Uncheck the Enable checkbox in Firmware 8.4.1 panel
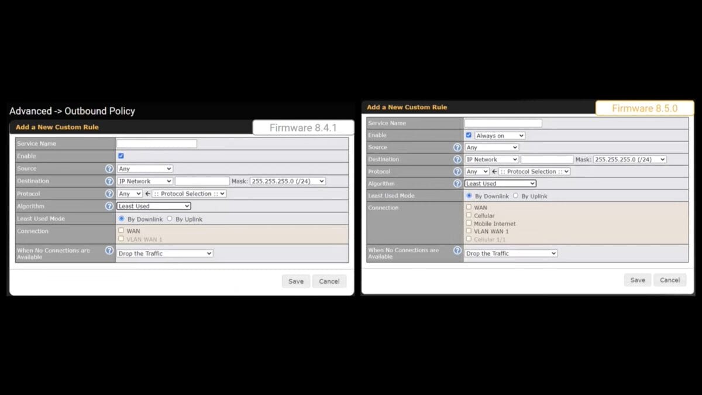 [x=121, y=156]
